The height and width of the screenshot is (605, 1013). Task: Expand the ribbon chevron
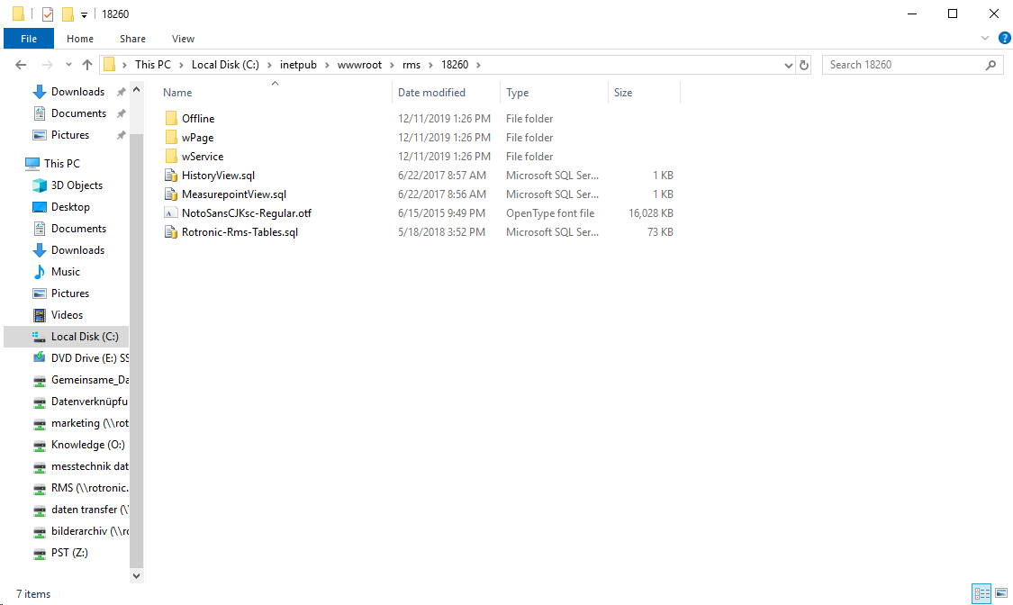tap(984, 38)
